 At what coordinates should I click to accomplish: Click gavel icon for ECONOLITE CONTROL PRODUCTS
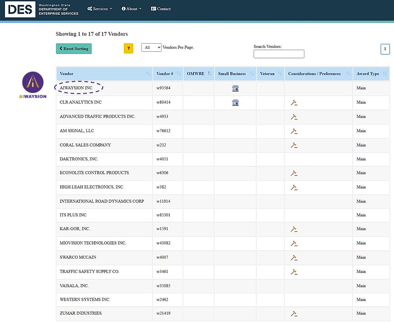coord(294,173)
